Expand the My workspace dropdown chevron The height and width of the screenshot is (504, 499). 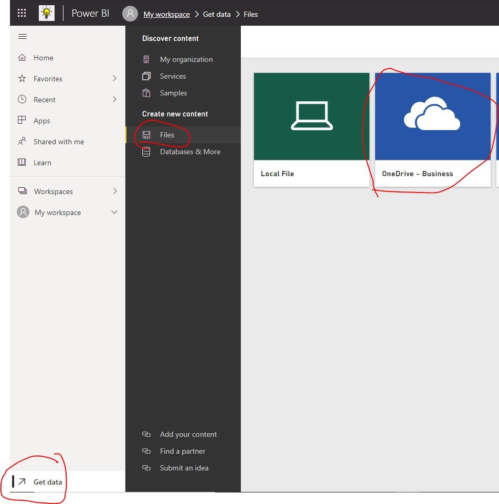coord(114,212)
